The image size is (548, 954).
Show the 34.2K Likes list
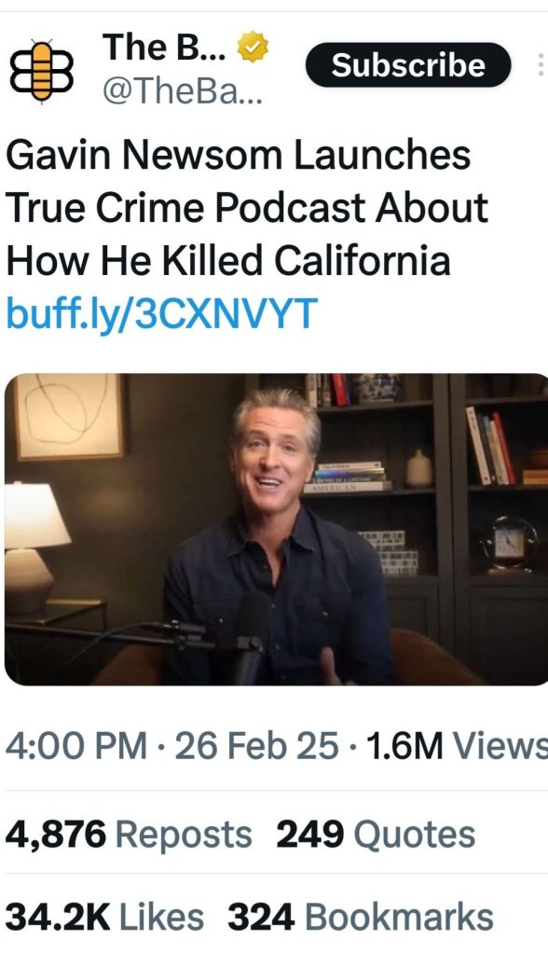104,917
